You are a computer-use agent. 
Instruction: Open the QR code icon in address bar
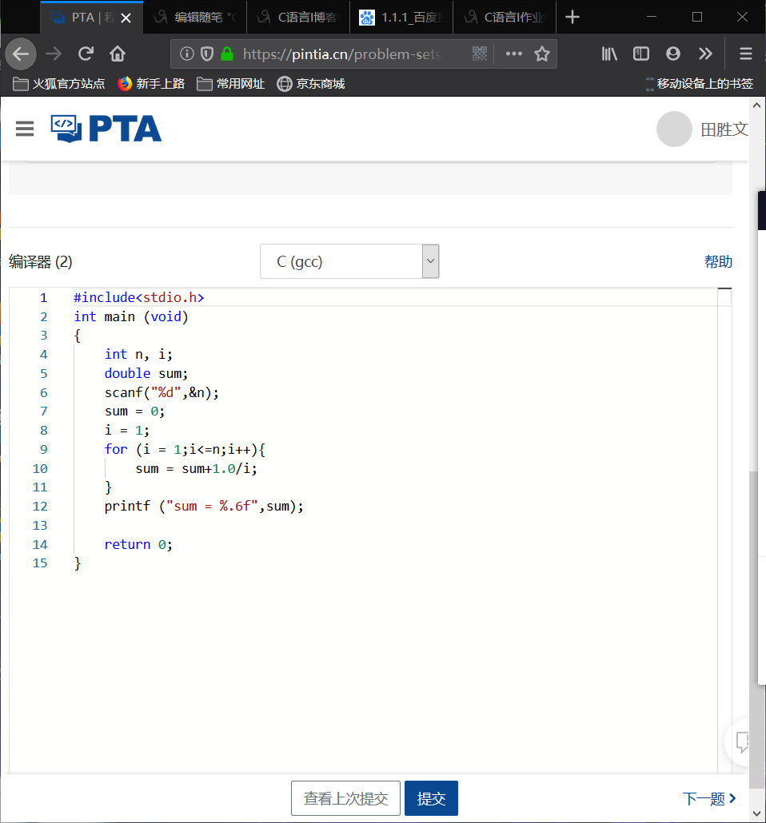480,54
